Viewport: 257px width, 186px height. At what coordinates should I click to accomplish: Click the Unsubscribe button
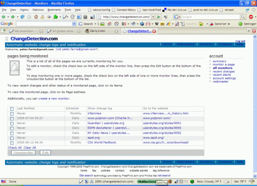pos(23,153)
